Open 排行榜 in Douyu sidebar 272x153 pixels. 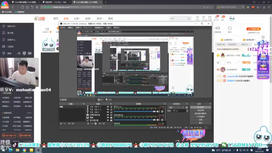pyautogui.click(x=10, y=33)
